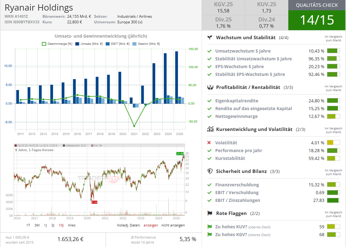The image size is (346, 247).
Task: Click checkmark beside Rendite auf das eingesetzte Kapital
Action: [x=209, y=109]
